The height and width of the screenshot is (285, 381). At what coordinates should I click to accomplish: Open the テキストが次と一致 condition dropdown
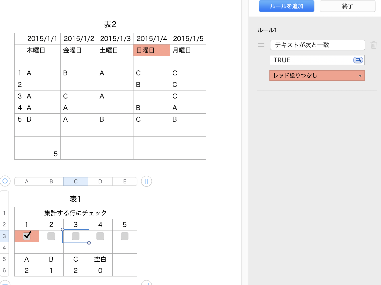coord(317,45)
